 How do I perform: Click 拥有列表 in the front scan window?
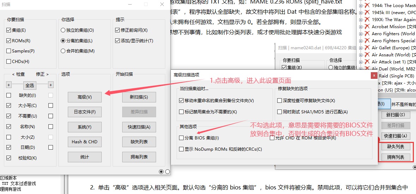pos(139,157)
